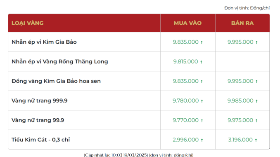Image resolution: width=280 pixels, height=157 pixels.
Task: Click the BÁN RA column header
Action: pos(242,23)
